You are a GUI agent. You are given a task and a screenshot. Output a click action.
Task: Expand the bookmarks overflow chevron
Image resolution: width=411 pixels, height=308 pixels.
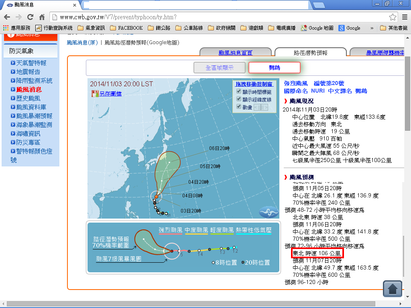(x=372, y=28)
